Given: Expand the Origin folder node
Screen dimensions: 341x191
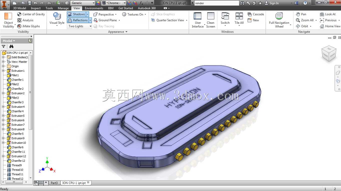Looking at the screenshot, I should click(3, 66).
